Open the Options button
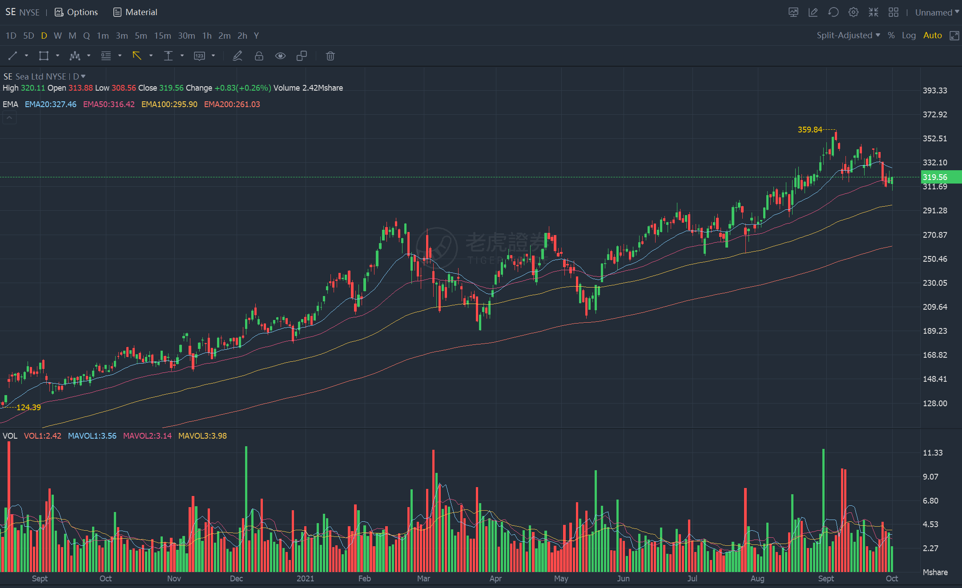Image resolution: width=962 pixels, height=588 pixels. (76, 12)
